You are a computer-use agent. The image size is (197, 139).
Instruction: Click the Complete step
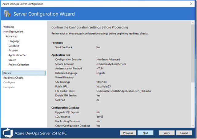(x=9, y=87)
